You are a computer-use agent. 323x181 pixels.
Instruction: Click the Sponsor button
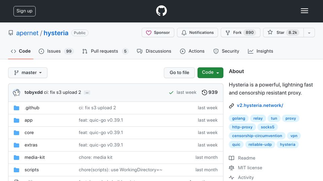(158, 33)
